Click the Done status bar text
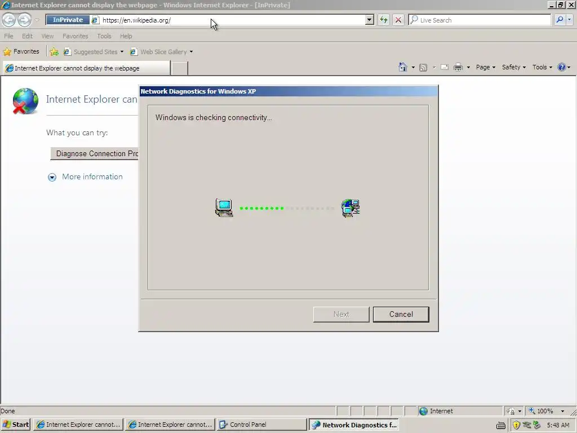 (8, 411)
